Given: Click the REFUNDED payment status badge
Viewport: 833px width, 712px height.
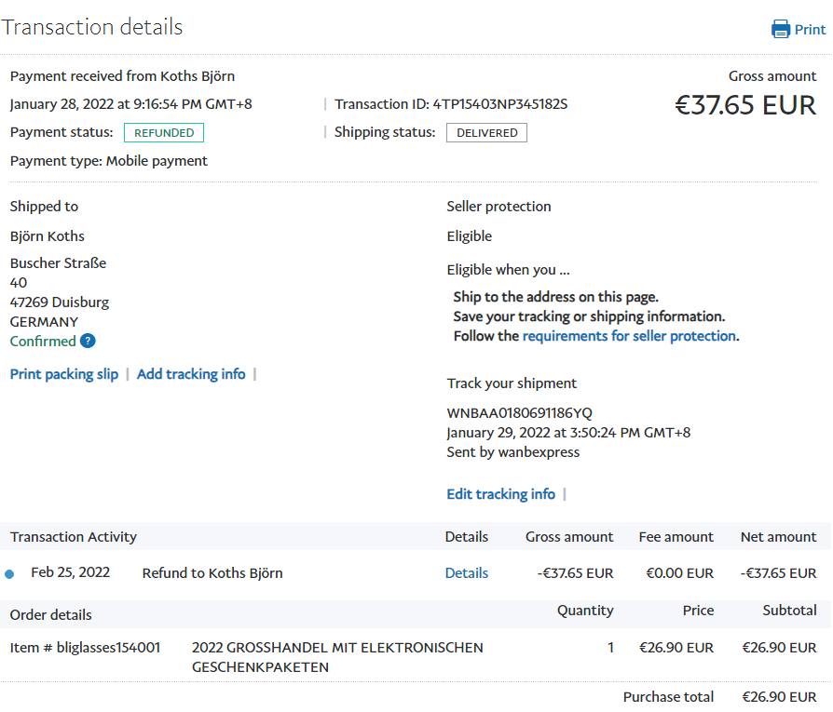Looking at the screenshot, I should (164, 133).
